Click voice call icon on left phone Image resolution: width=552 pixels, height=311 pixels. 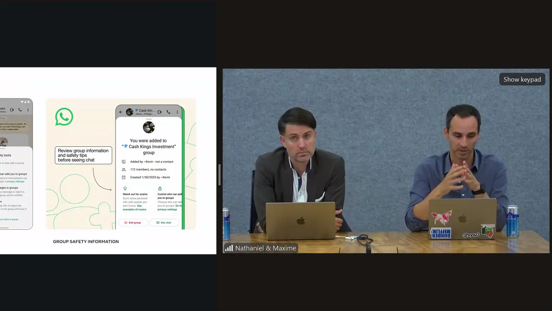coord(20,110)
